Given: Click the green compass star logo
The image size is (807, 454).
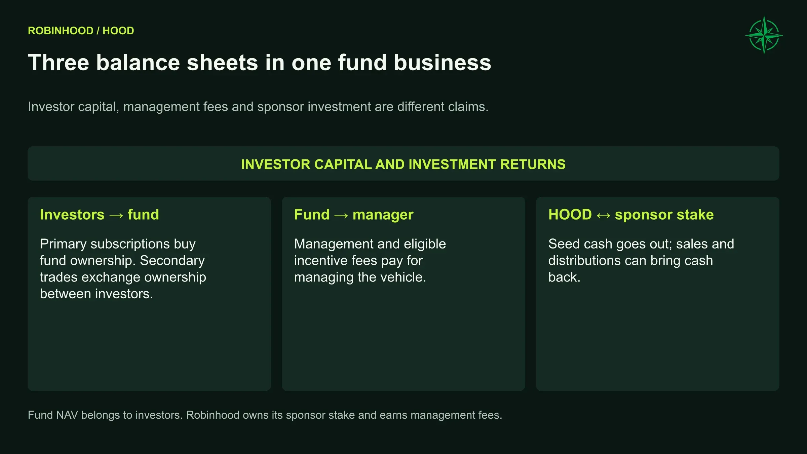Looking at the screenshot, I should 764,35.
